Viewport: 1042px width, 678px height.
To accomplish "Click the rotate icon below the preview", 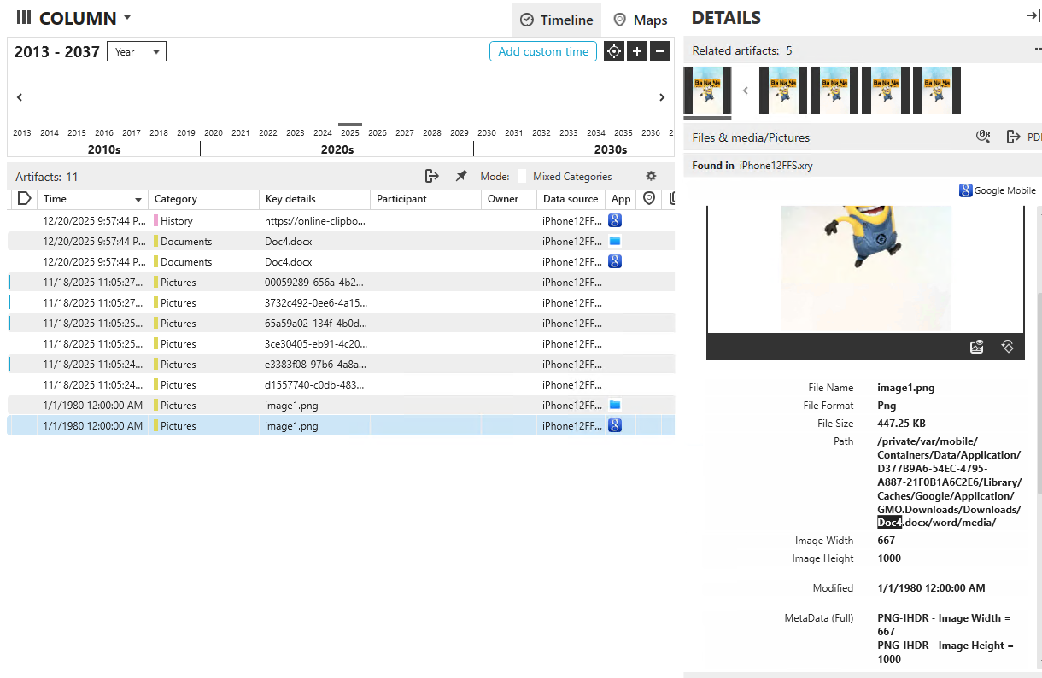I will click(1007, 347).
